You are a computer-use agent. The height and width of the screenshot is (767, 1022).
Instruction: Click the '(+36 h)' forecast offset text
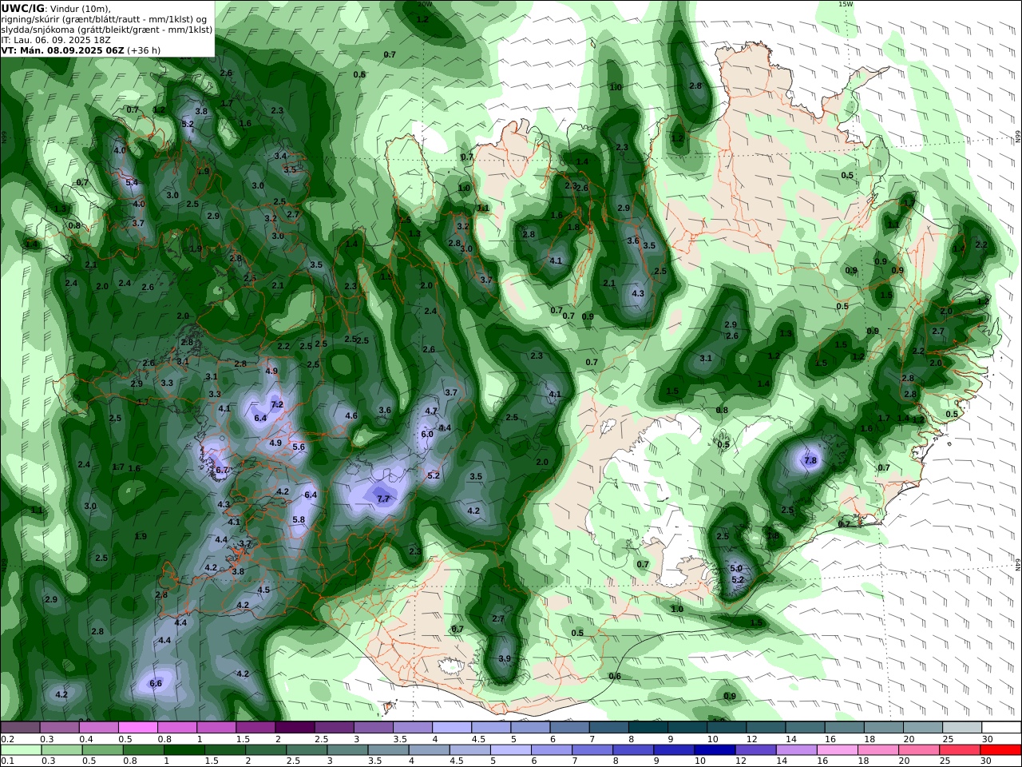[x=144, y=50]
